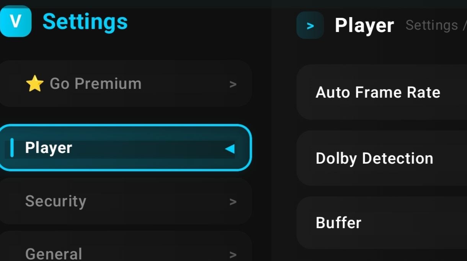Open the Security settings category
The width and height of the screenshot is (467, 261).
[125, 201]
